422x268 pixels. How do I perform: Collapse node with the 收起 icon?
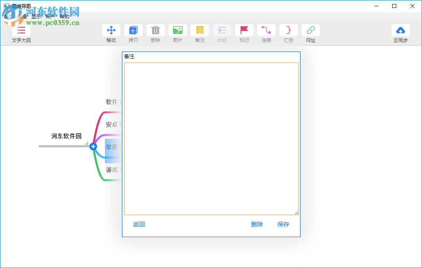click(x=222, y=30)
